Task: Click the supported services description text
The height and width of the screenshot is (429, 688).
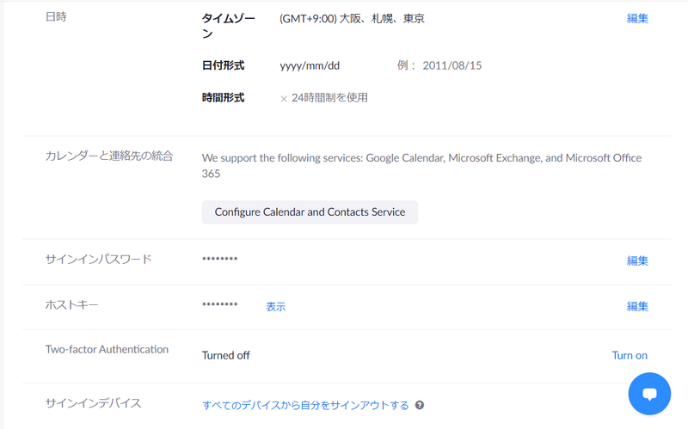Action: pos(421,166)
